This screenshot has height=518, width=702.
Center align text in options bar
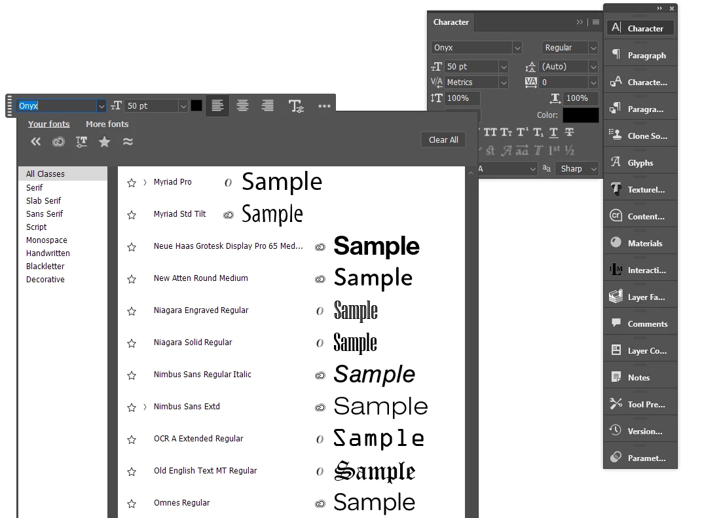point(243,105)
